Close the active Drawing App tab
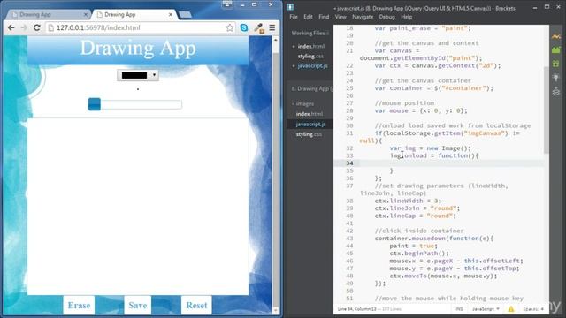This screenshot has width=566, height=318. [171, 14]
